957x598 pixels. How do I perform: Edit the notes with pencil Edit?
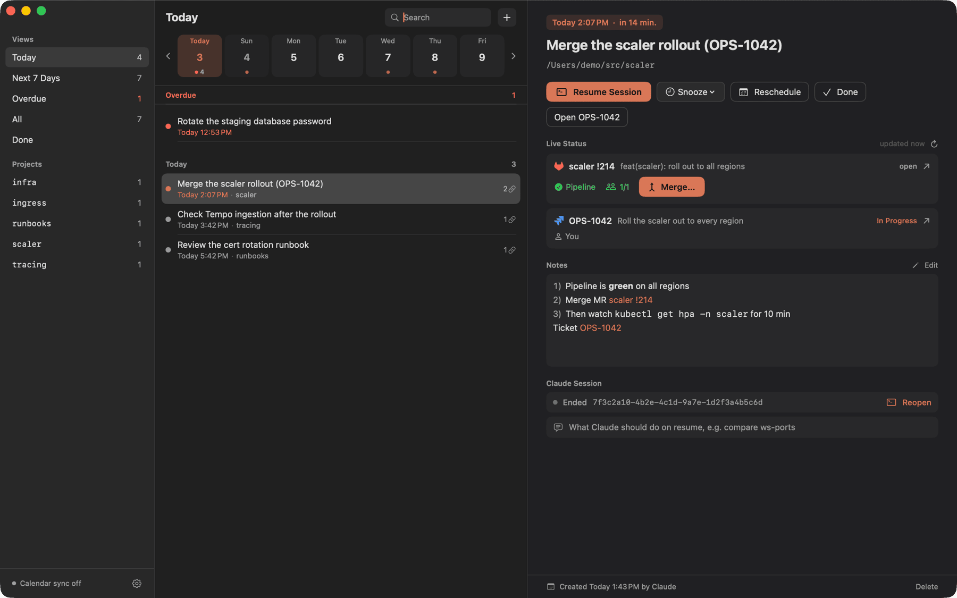(925, 265)
